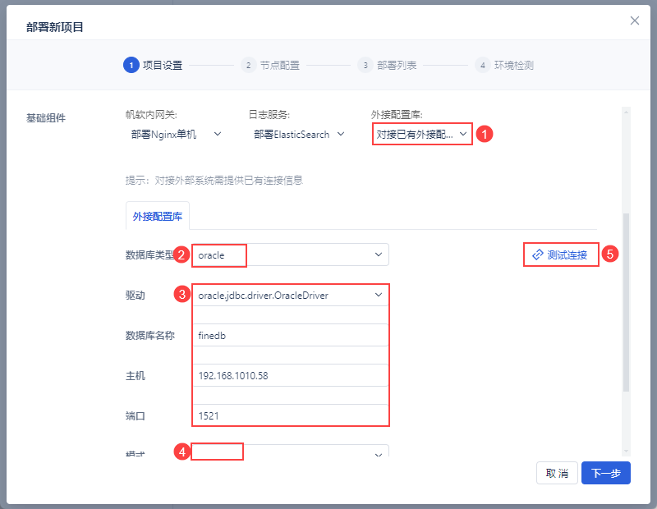Viewport: 657px width, 509px height.
Task: Expand the 模式 dropdown arrow
Action: pos(379,454)
